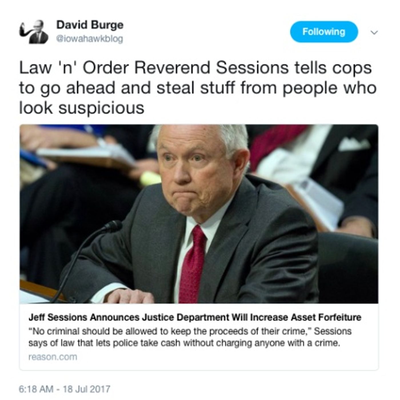Toggle the blue Following button
The image size is (400, 400).
click(x=324, y=31)
